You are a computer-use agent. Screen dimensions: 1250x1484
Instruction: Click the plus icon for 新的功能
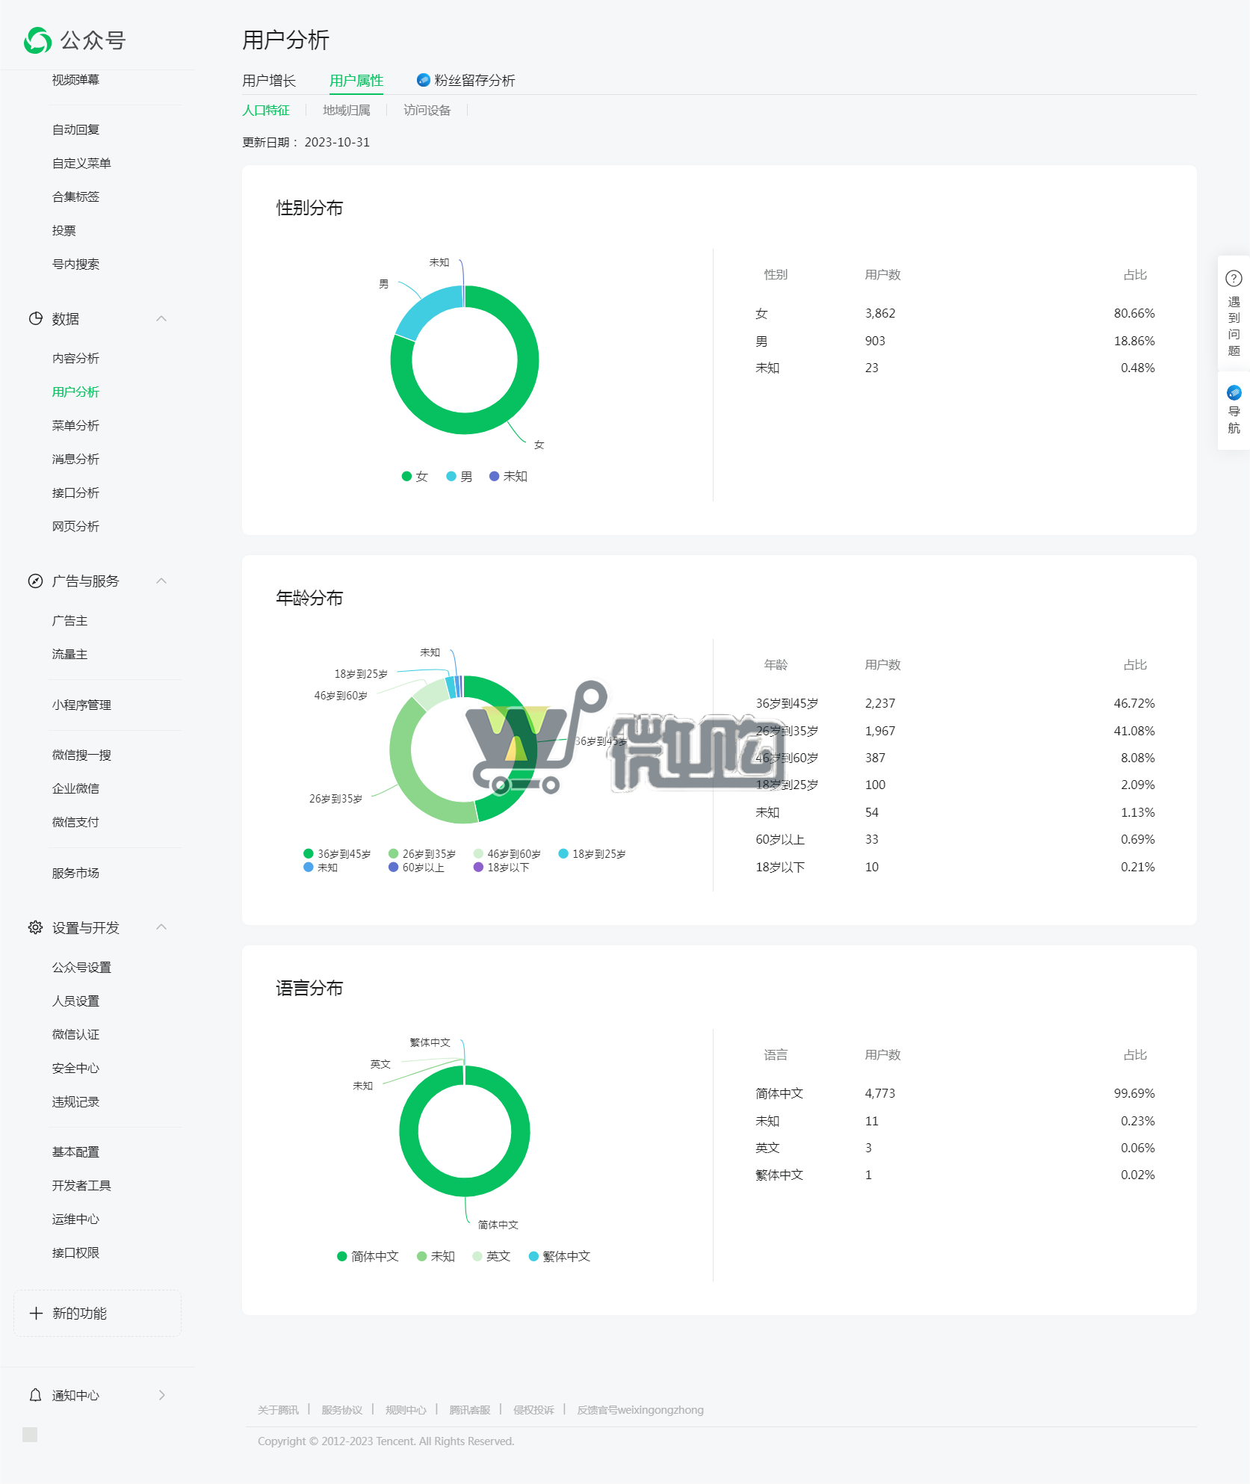coord(36,1313)
